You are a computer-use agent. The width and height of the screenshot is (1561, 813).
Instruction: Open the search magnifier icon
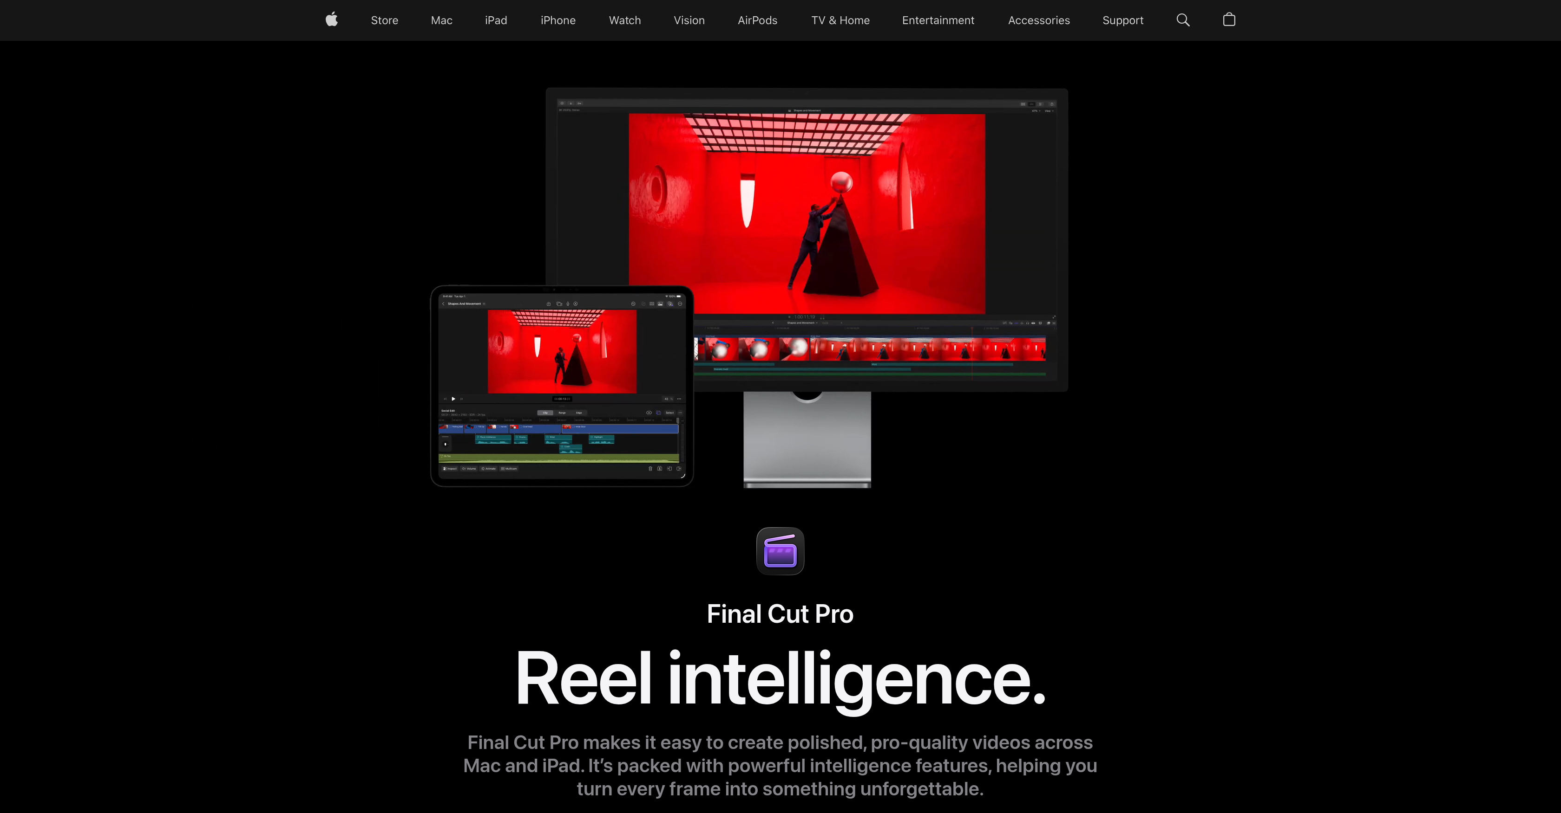pyautogui.click(x=1183, y=20)
